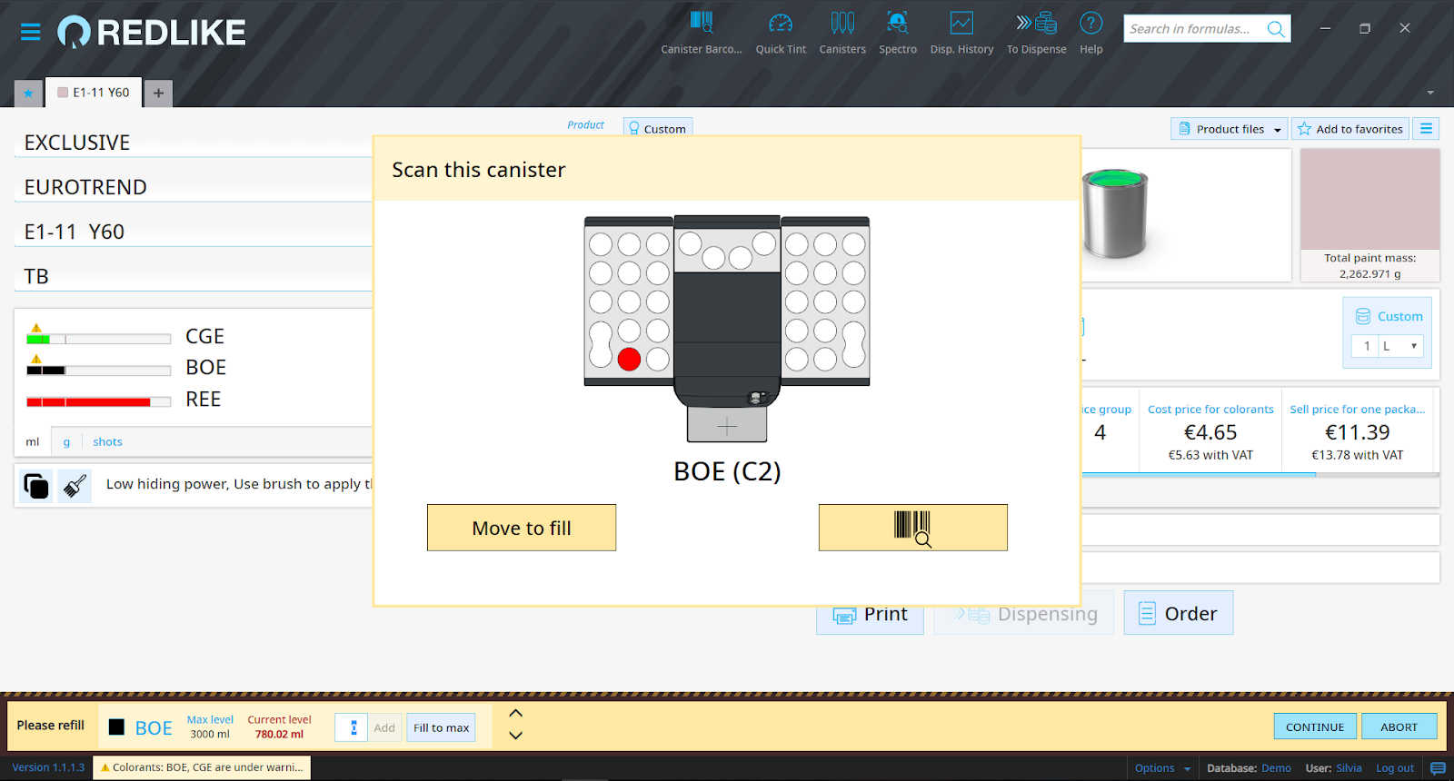Open the can size unit dropdown
This screenshot has width=1454, height=781.
[x=1401, y=346]
